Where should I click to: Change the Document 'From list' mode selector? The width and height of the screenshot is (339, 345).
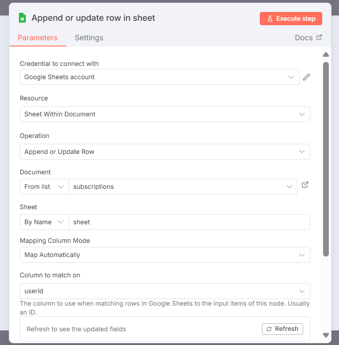coord(44,187)
